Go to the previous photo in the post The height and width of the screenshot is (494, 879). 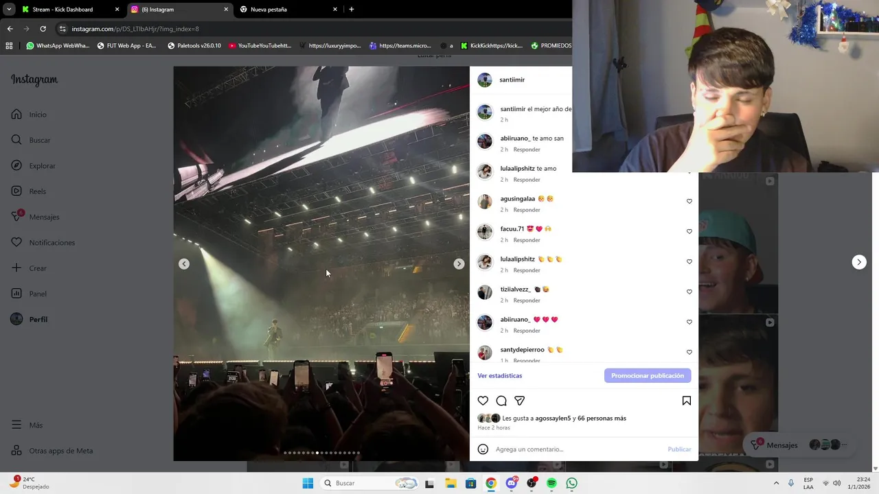point(184,263)
